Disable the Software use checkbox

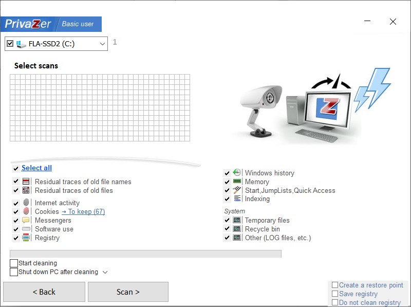16,229
